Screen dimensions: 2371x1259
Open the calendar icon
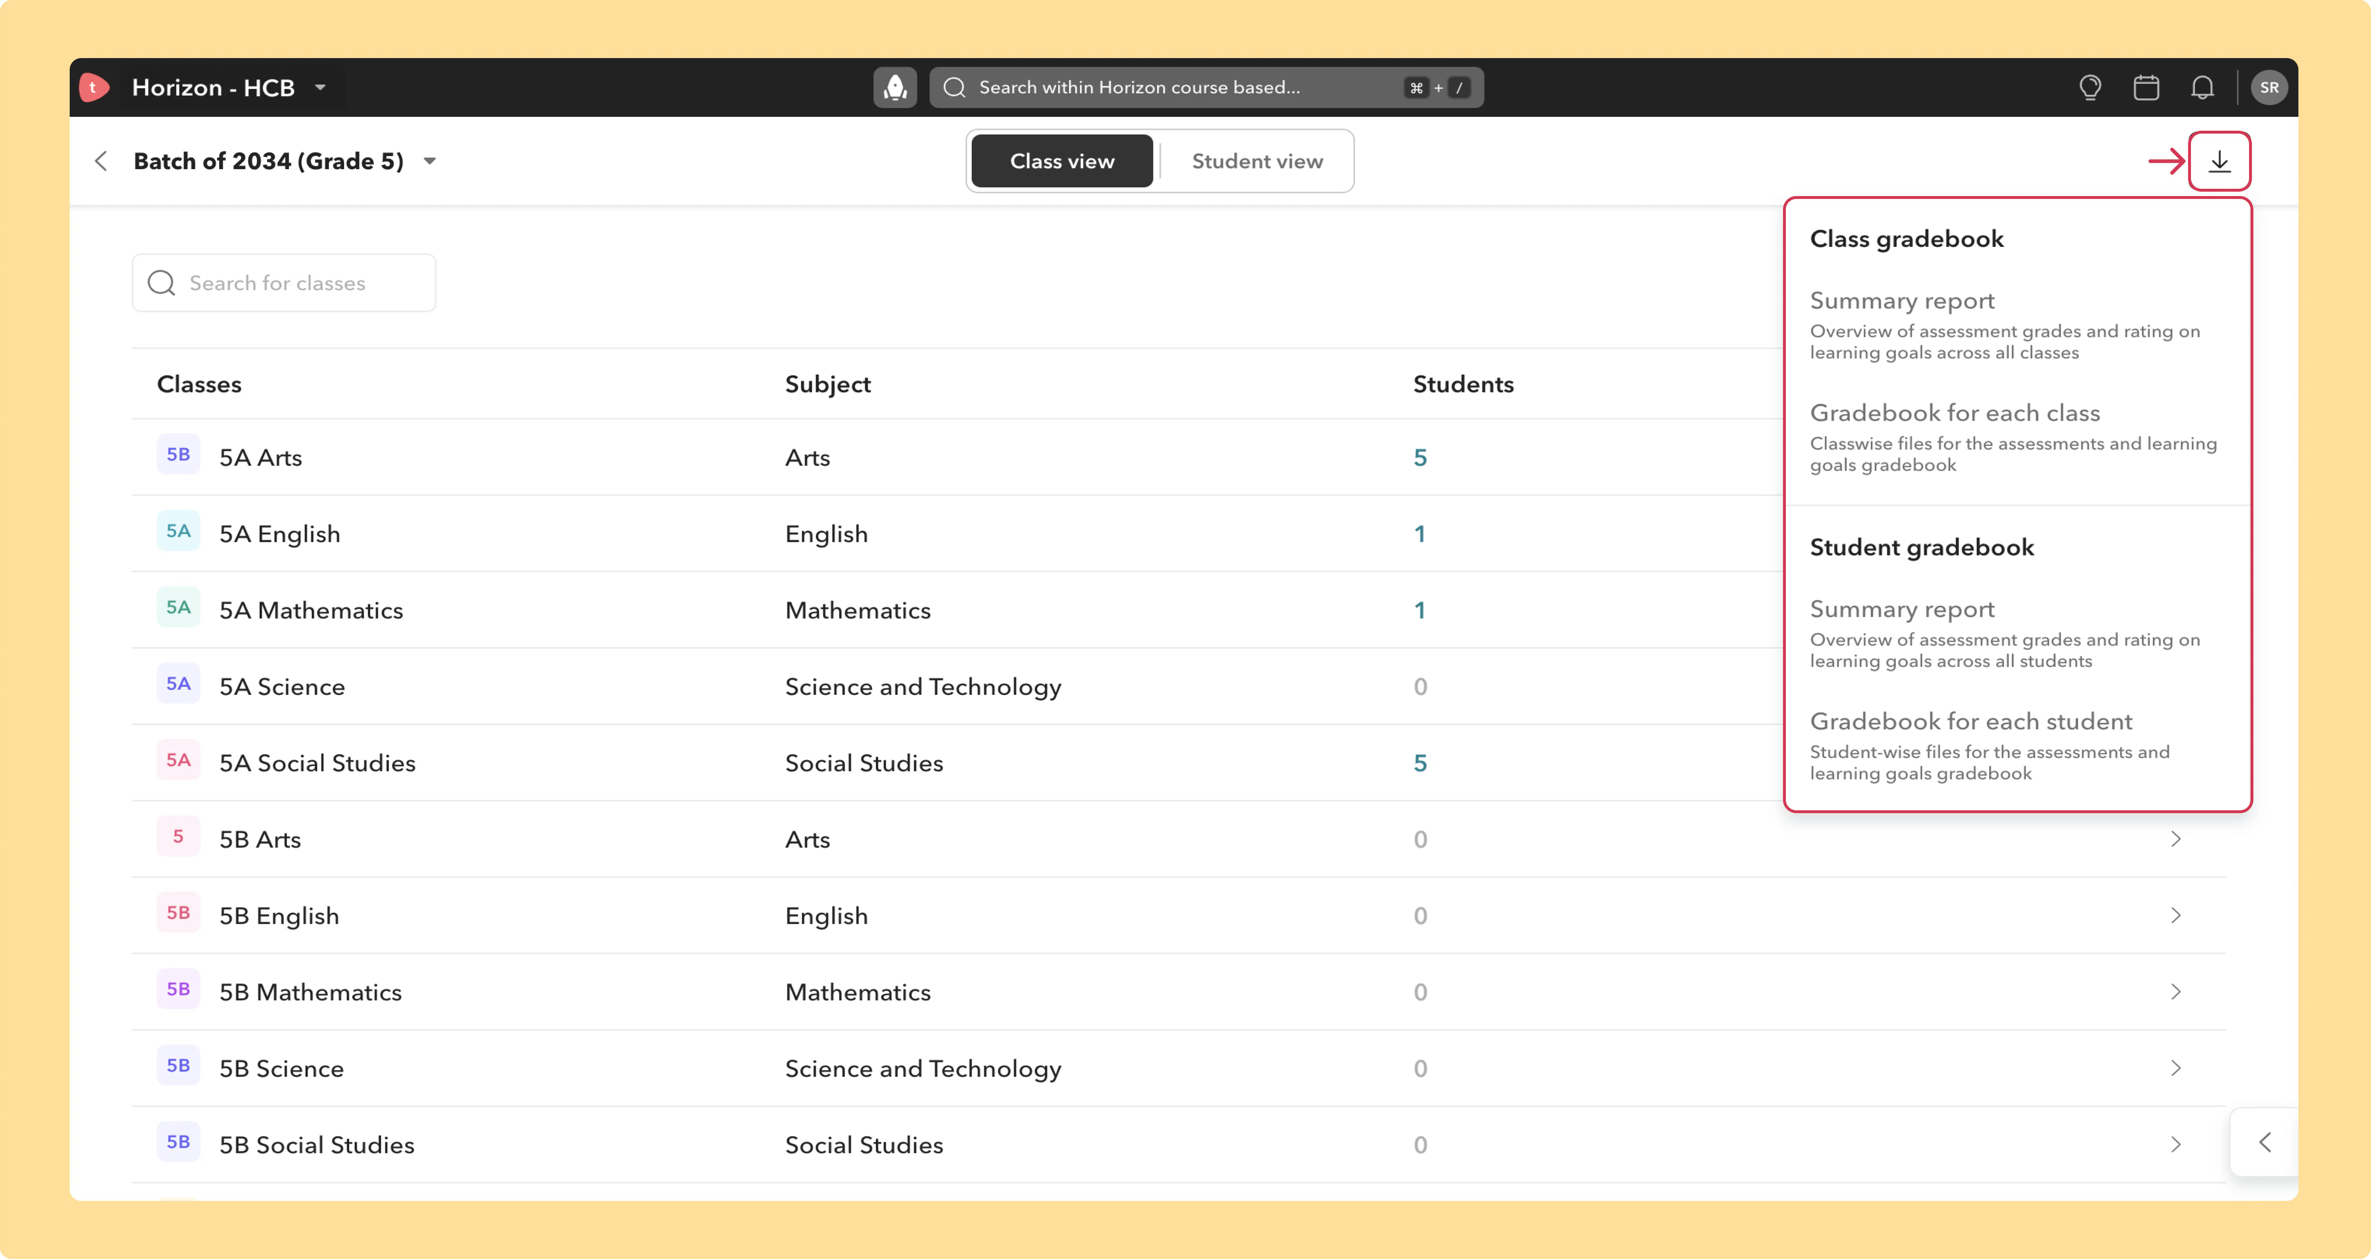2146,87
